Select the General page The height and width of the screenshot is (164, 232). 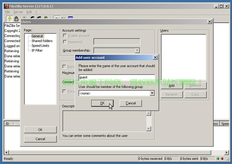pos(37,36)
